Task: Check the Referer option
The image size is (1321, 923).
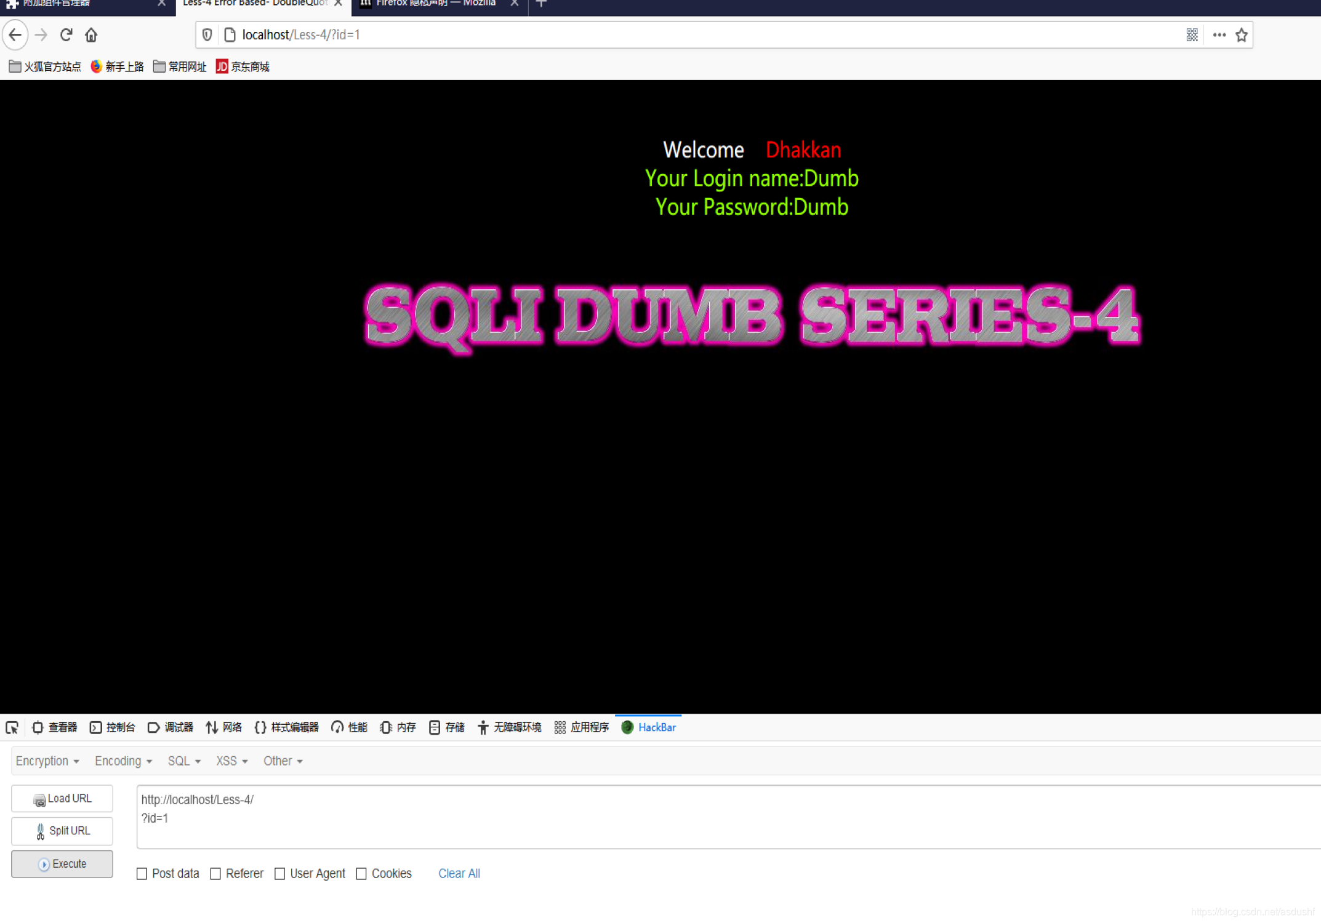Action: coord(215,874)
